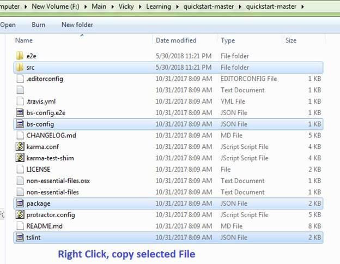Screen dimensions: 340x264
Task: Select the karma-test-shim file name
Action: point(50,158)
